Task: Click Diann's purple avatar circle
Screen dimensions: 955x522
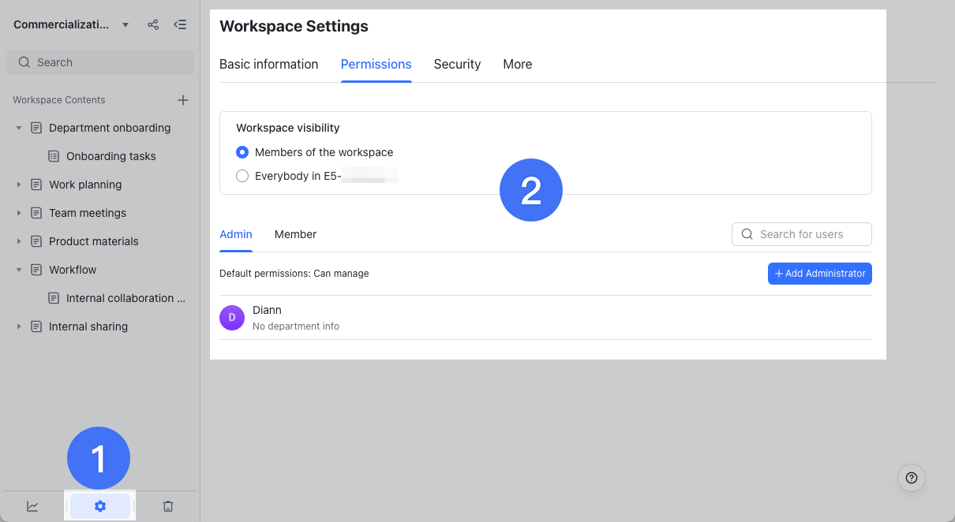Action: (231, 318)
